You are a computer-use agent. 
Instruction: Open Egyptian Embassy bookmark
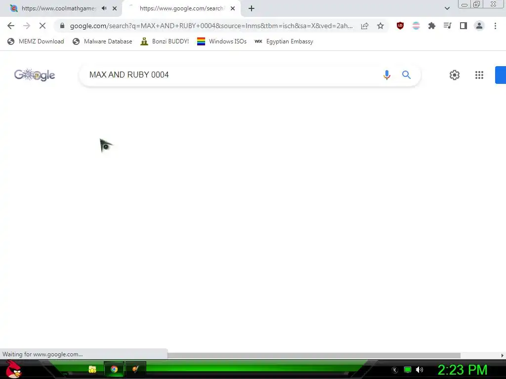pos(284,41)
